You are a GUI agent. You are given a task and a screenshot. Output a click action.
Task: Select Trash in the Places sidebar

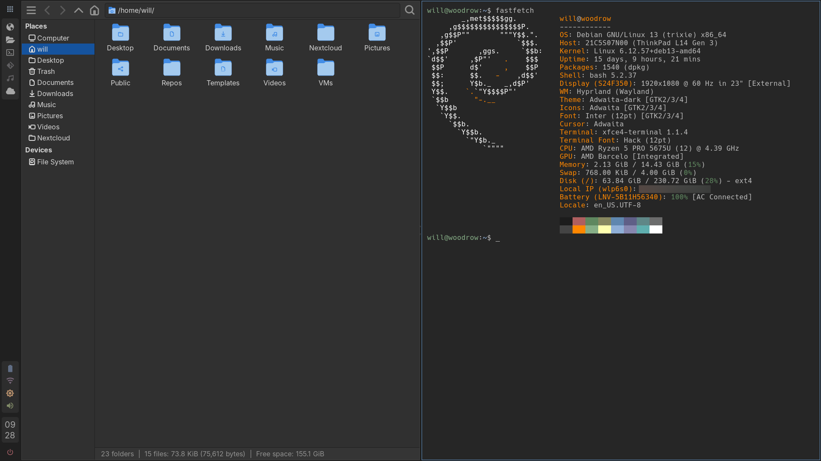click(46, 71)
